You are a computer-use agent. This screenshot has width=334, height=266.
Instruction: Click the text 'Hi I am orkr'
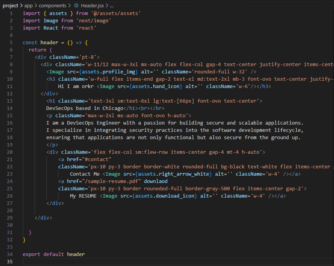coord(76,86)
